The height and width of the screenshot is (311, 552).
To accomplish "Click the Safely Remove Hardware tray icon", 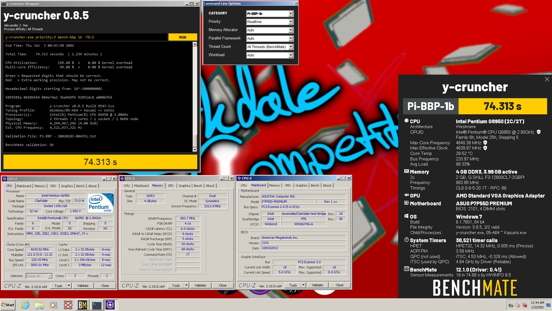I will pyautogui.click(x=511, y=305).
